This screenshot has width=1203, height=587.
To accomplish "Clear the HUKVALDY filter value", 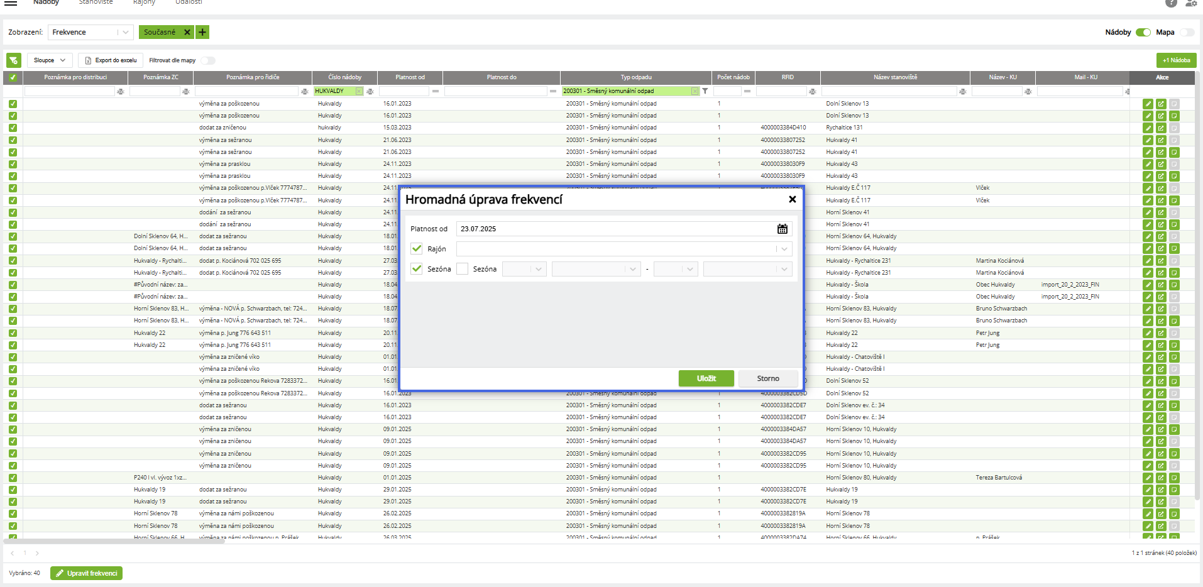I will tap(359, 91).
